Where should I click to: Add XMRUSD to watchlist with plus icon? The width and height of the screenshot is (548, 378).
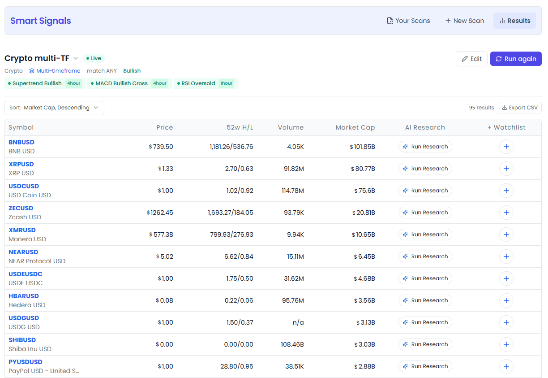pos(506,235)
